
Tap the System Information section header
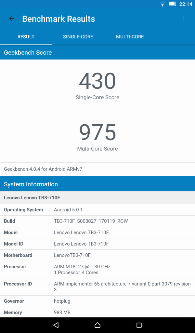97,184
